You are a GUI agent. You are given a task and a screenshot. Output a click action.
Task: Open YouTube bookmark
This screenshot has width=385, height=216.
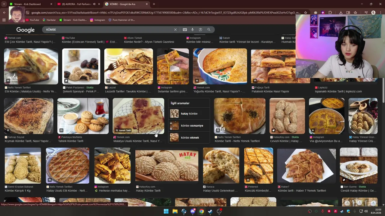tap(32, 20)
